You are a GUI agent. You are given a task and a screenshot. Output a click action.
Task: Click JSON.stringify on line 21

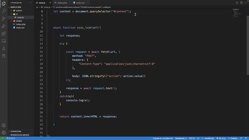point(93,76)
